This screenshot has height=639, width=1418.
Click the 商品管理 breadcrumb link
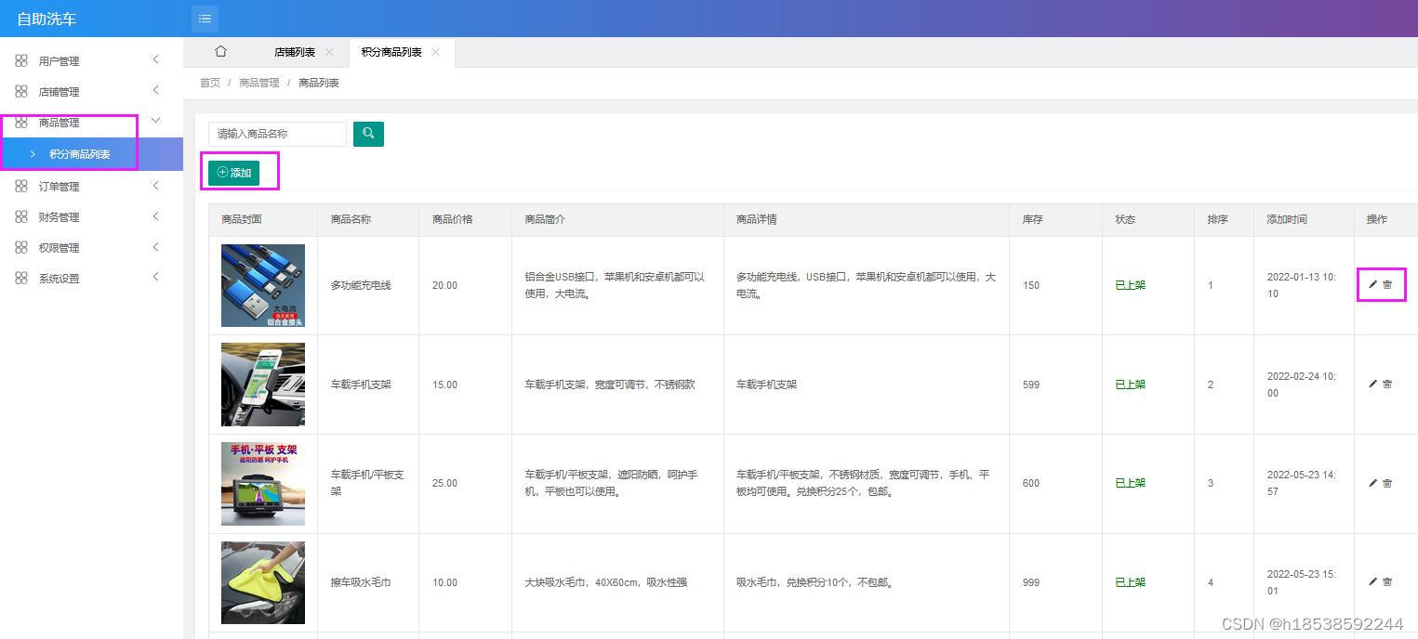click(259, 83)
